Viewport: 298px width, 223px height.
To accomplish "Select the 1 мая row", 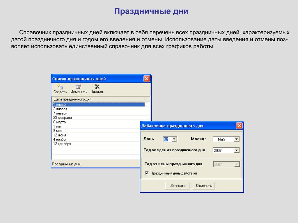I will pos(96,126).
